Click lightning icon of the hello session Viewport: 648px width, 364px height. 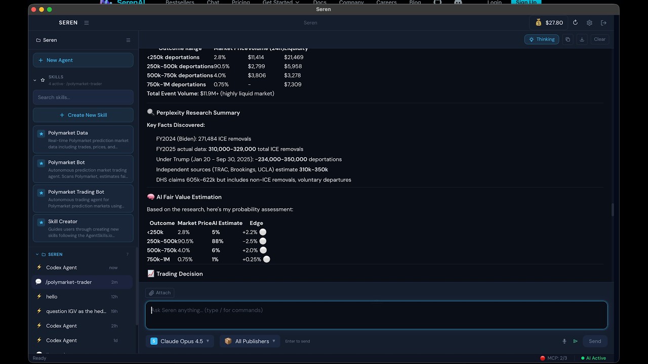click(x=39, y=297)
